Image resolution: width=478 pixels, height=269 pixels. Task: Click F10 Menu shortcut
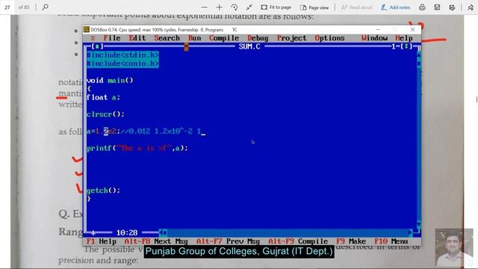[x=391, y=241]
